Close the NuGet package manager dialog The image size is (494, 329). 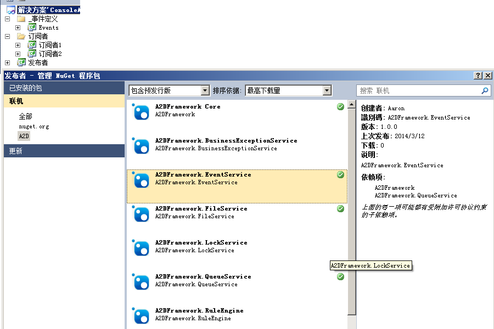click(x=488, y=76)
